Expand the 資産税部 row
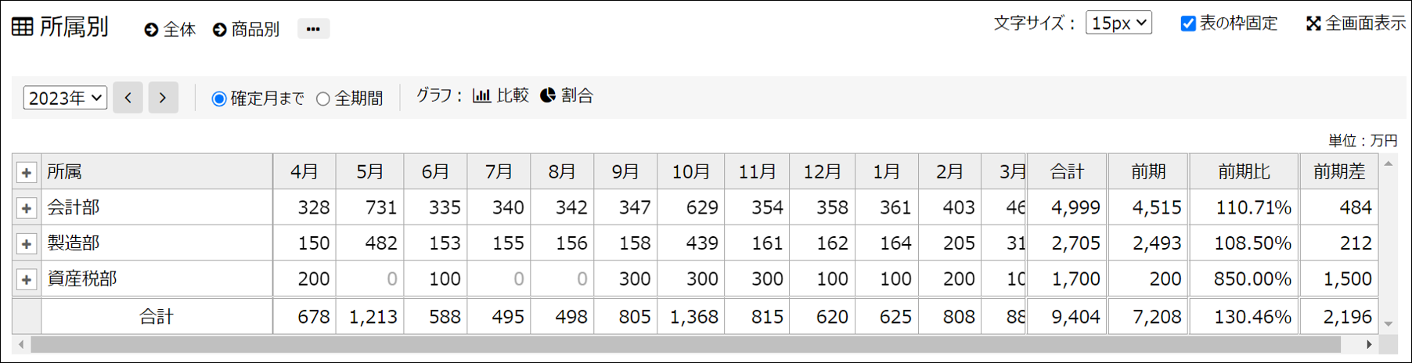Image resolution: width=1412 pixels, height=363 pixels. (x=27, y=279)
